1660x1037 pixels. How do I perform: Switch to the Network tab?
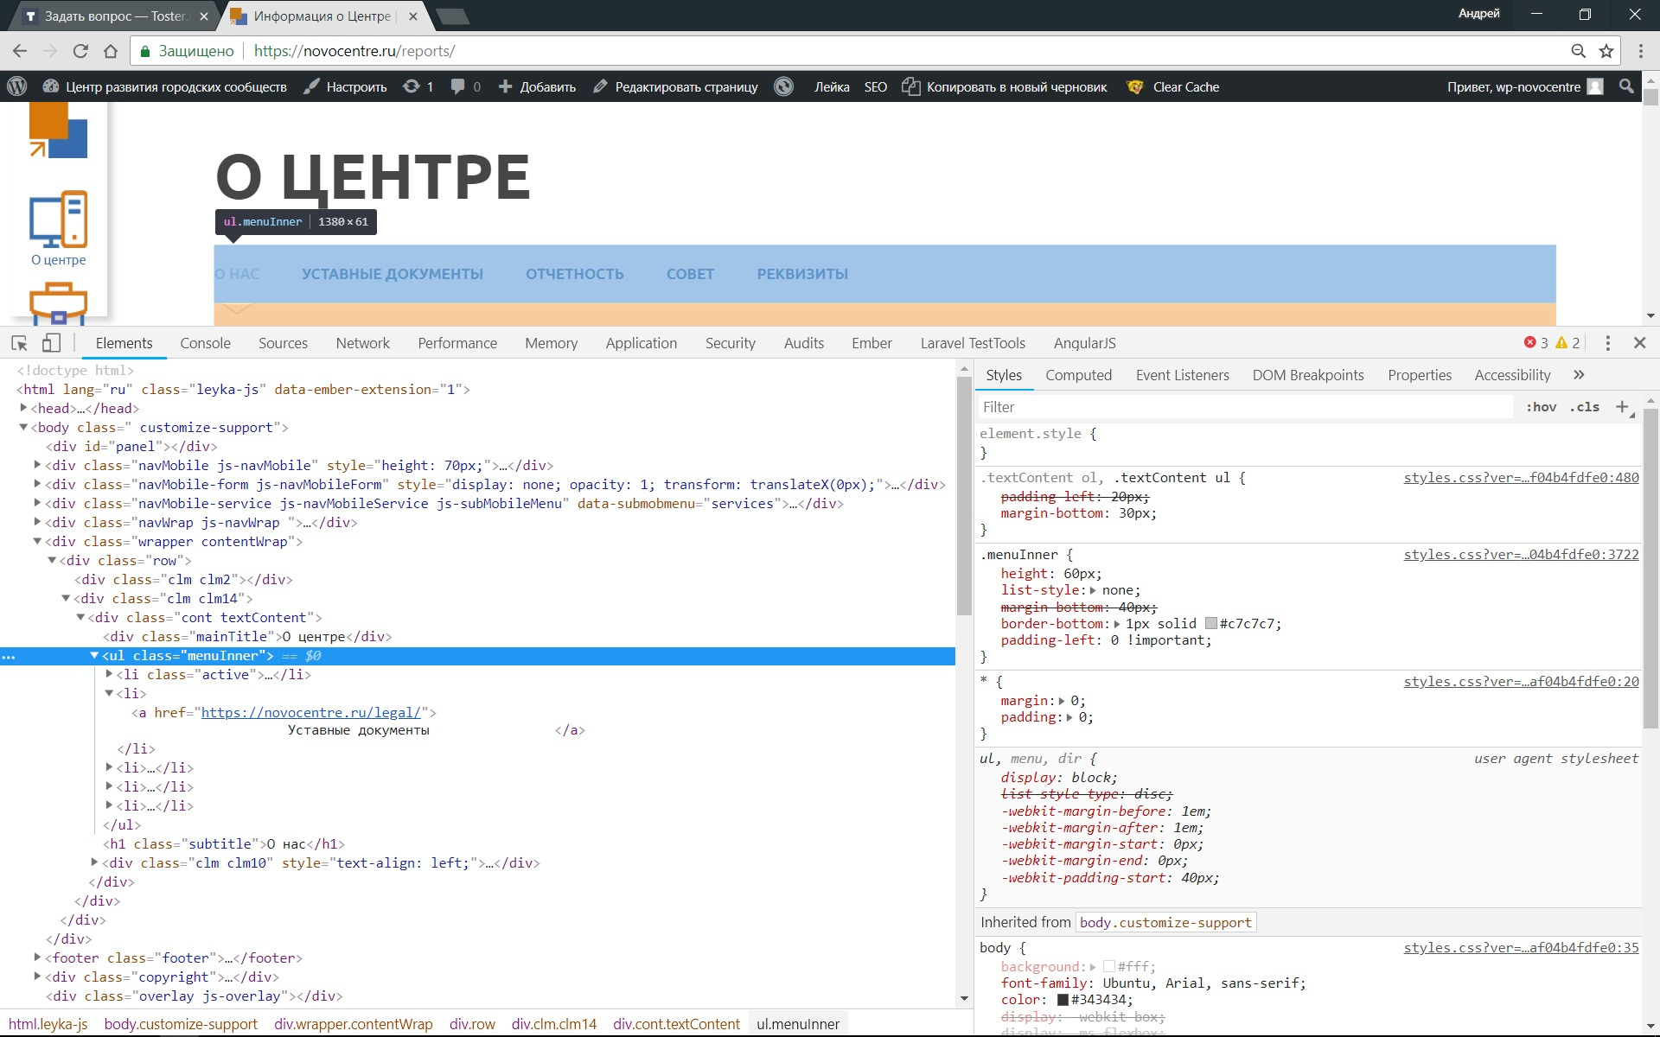(x=363, y=343)
